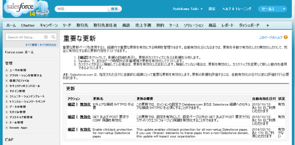Open the リード tab

click(67, 25)
